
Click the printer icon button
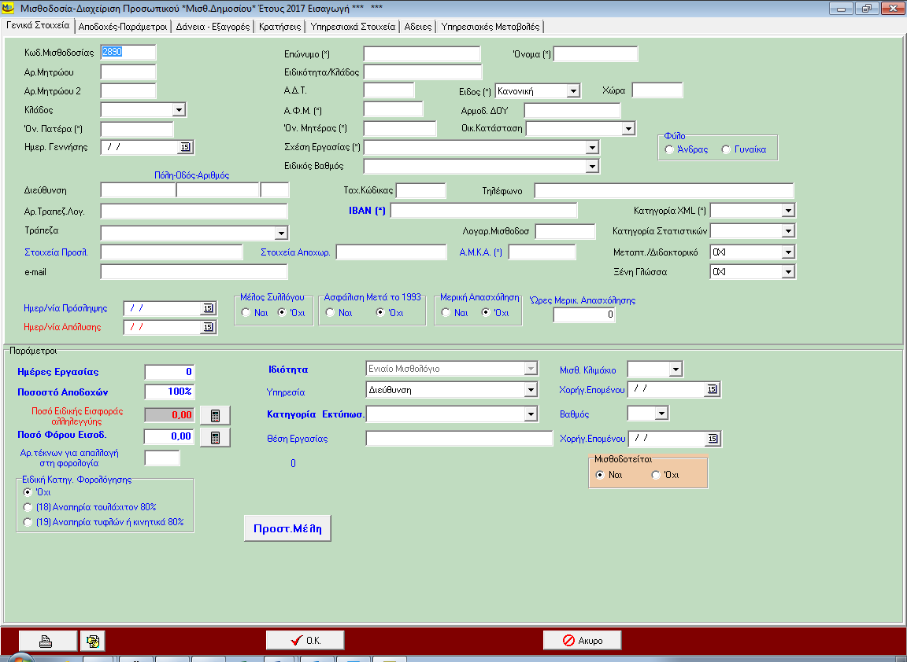(x=47, y=641)
